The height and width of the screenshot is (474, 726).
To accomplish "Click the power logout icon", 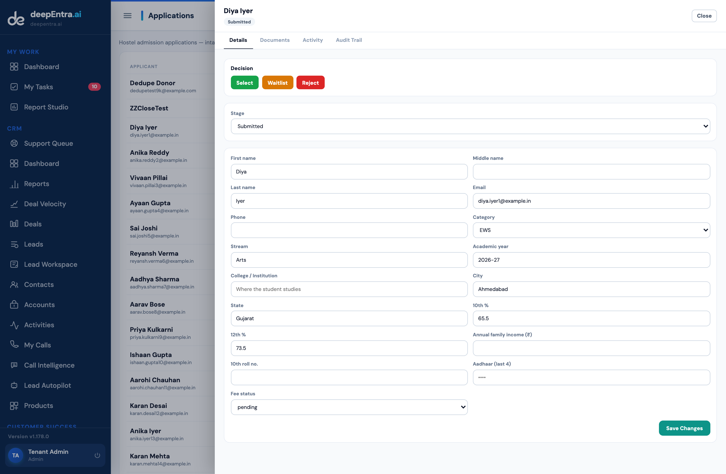I will (x=97, y=455).
